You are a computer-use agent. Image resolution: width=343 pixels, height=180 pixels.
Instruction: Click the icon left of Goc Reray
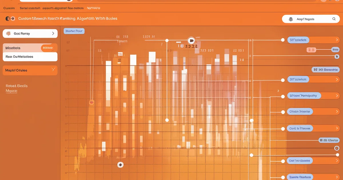8,33
